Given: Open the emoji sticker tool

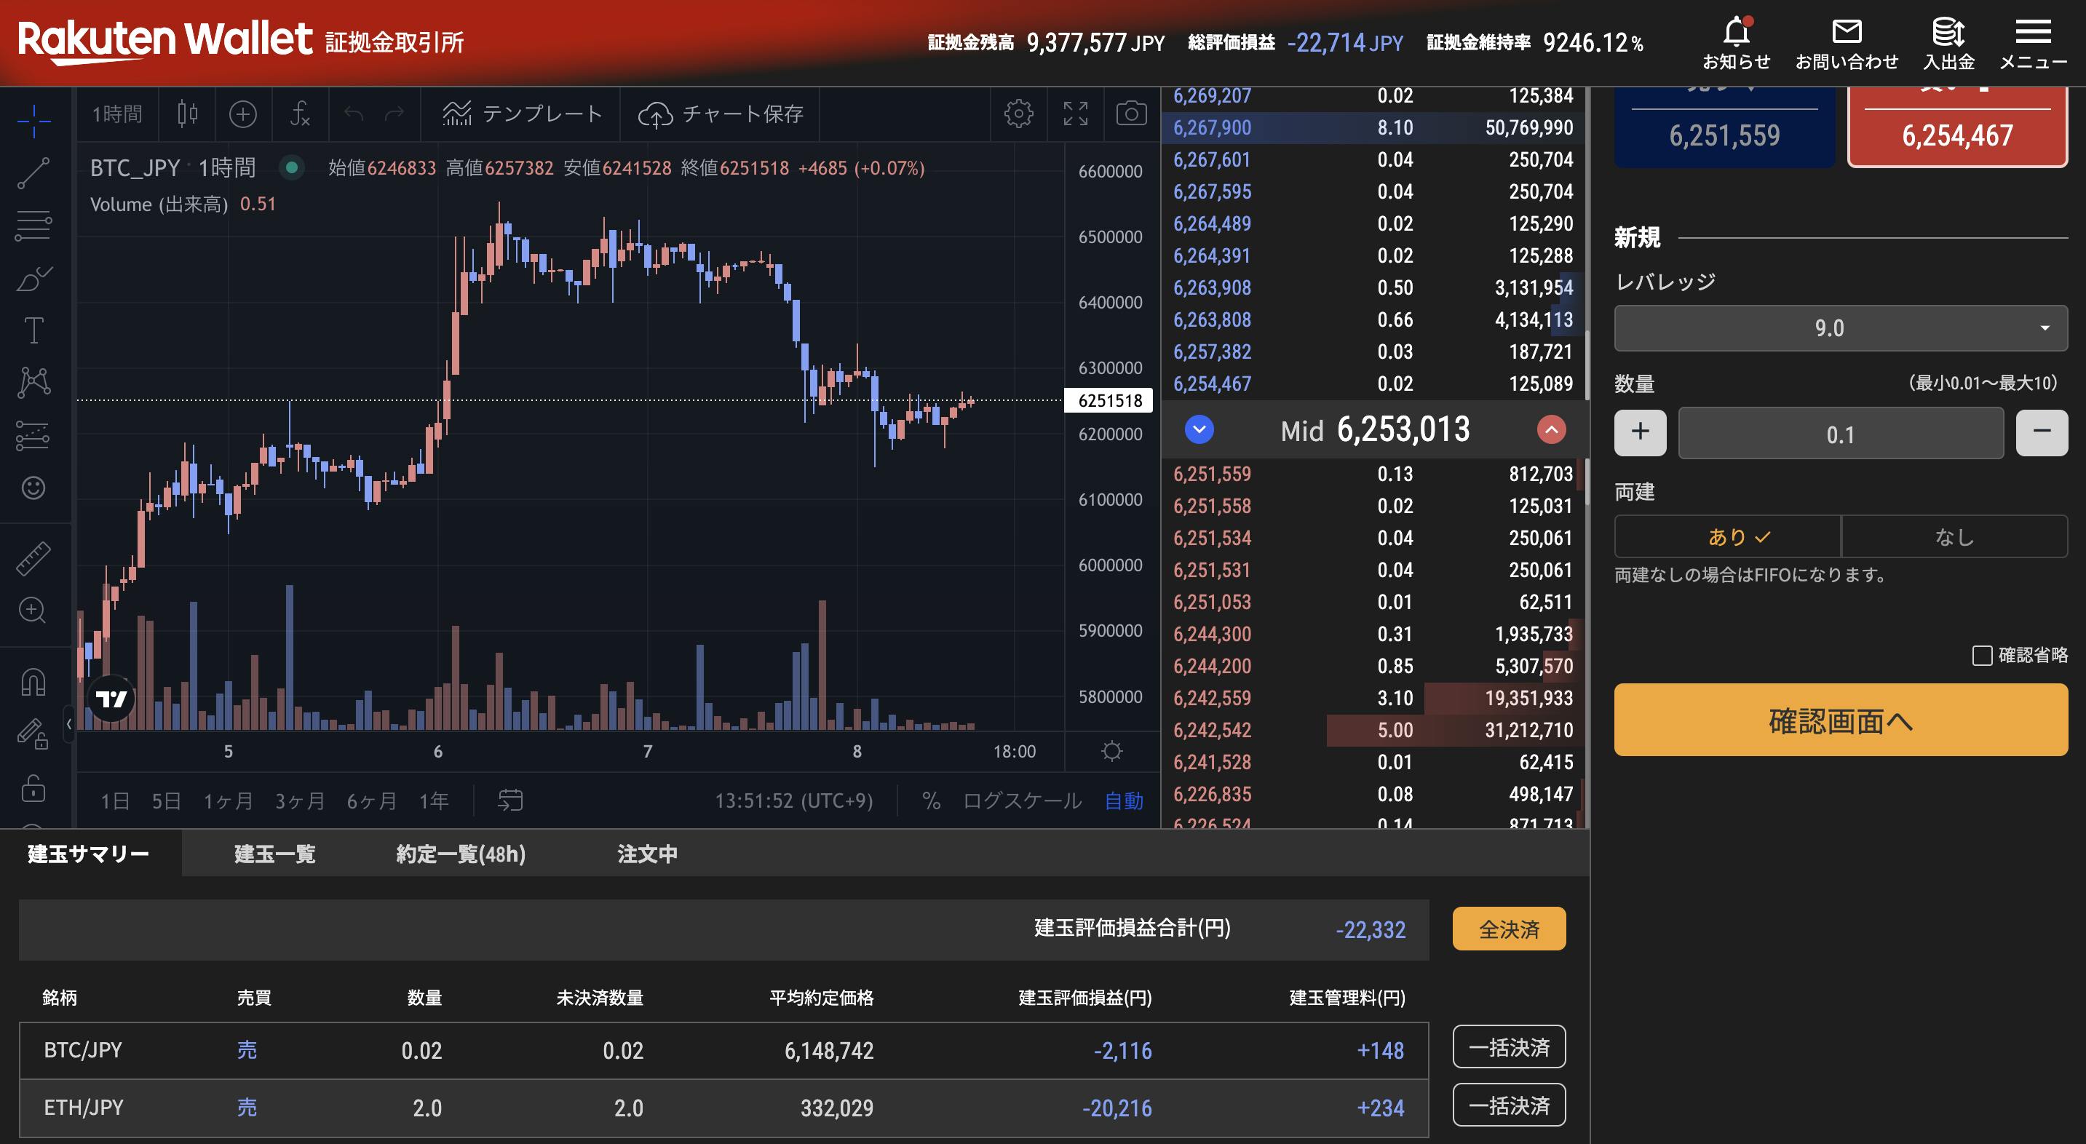Looking at the screenshot, I should click(33, 488).
